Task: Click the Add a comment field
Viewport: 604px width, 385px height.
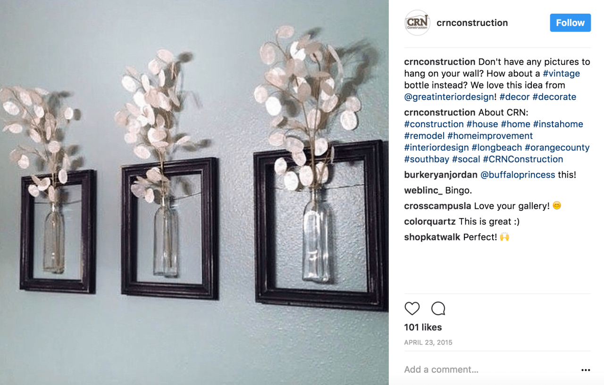Action: 488,369
